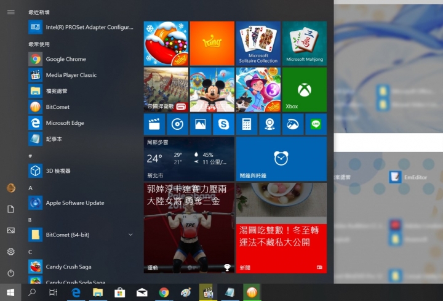The image size is (443, 301).
Task: Open Chrome from the taskbar
Action: pyautogui.click(x=164, y=292)
